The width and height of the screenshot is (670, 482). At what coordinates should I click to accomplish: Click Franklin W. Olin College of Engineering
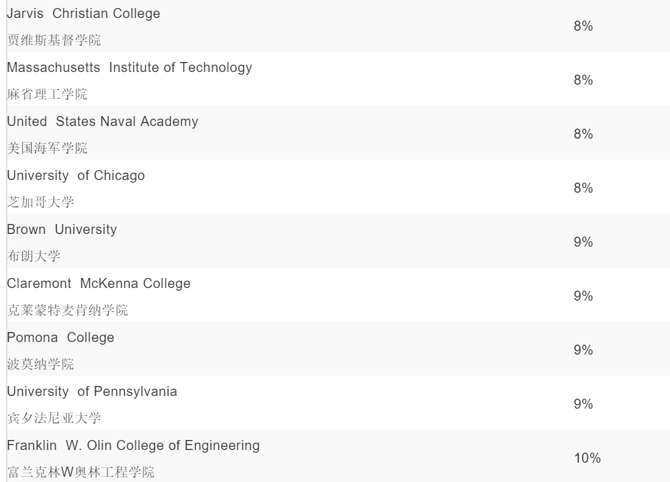pyautogui.click(x=133, y=445)
